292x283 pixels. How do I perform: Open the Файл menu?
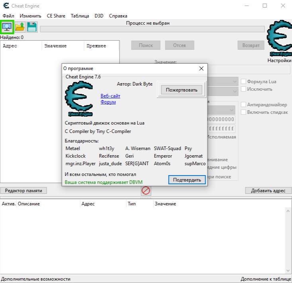8,16
